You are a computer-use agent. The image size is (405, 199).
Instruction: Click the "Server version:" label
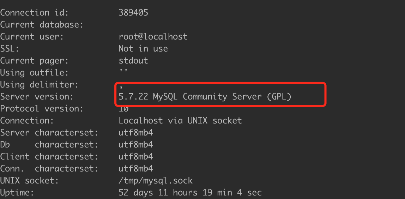click(x=37, y=97)
